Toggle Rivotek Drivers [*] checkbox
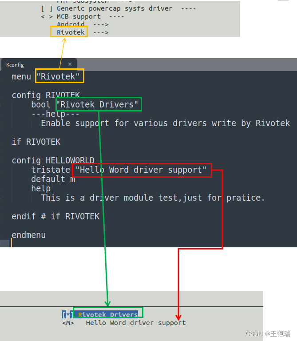The width and height of the screenshot is (297, 341). point(67,314)
